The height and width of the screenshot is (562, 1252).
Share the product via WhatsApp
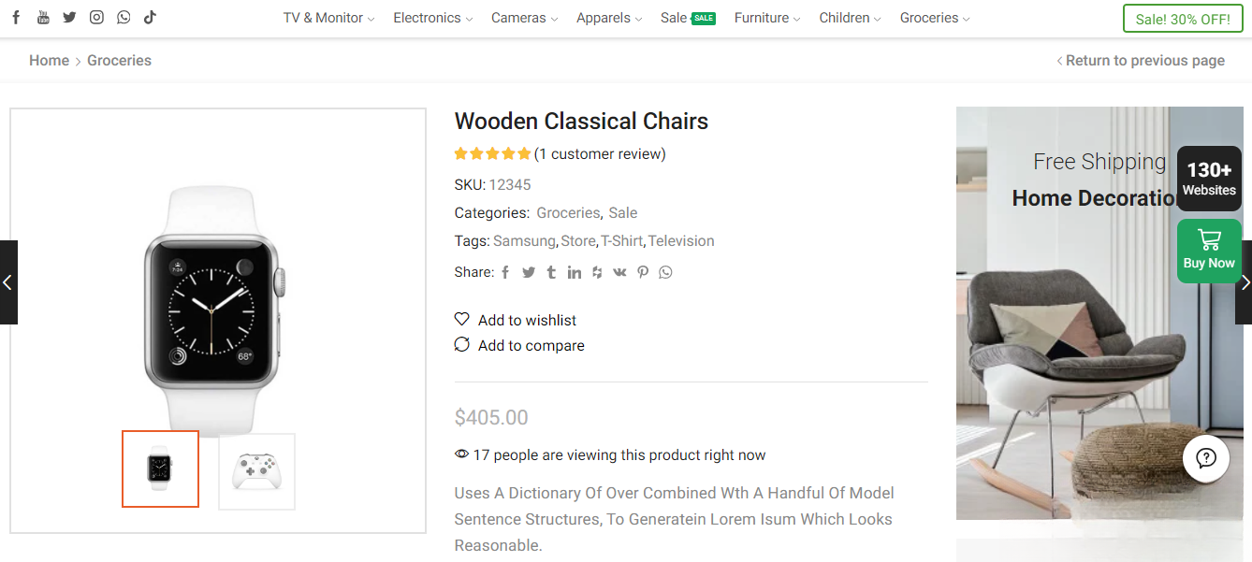664,272
